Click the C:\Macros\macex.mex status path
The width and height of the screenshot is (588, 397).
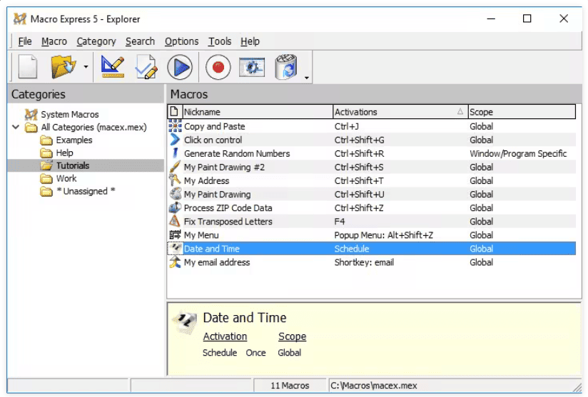[x=374, y=386]
